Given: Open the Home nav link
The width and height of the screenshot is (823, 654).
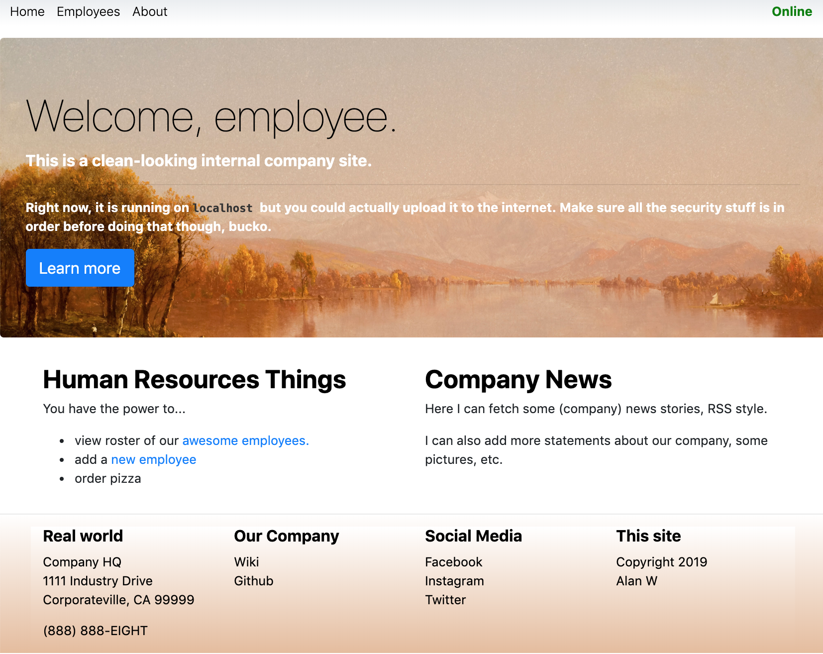Looking at the screenshot, I should coord(27,11).
